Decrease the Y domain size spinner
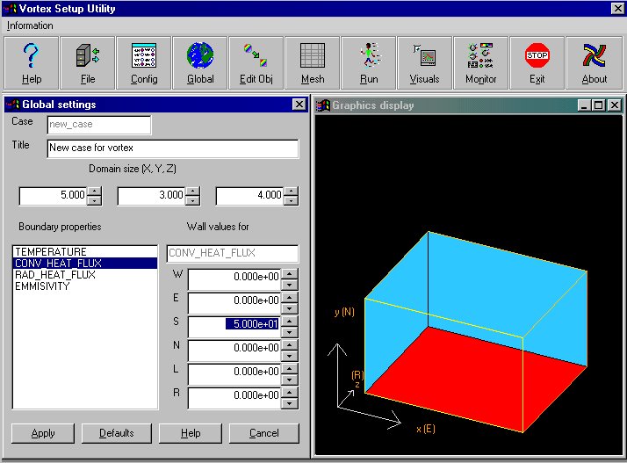 [x=192, y=200]
